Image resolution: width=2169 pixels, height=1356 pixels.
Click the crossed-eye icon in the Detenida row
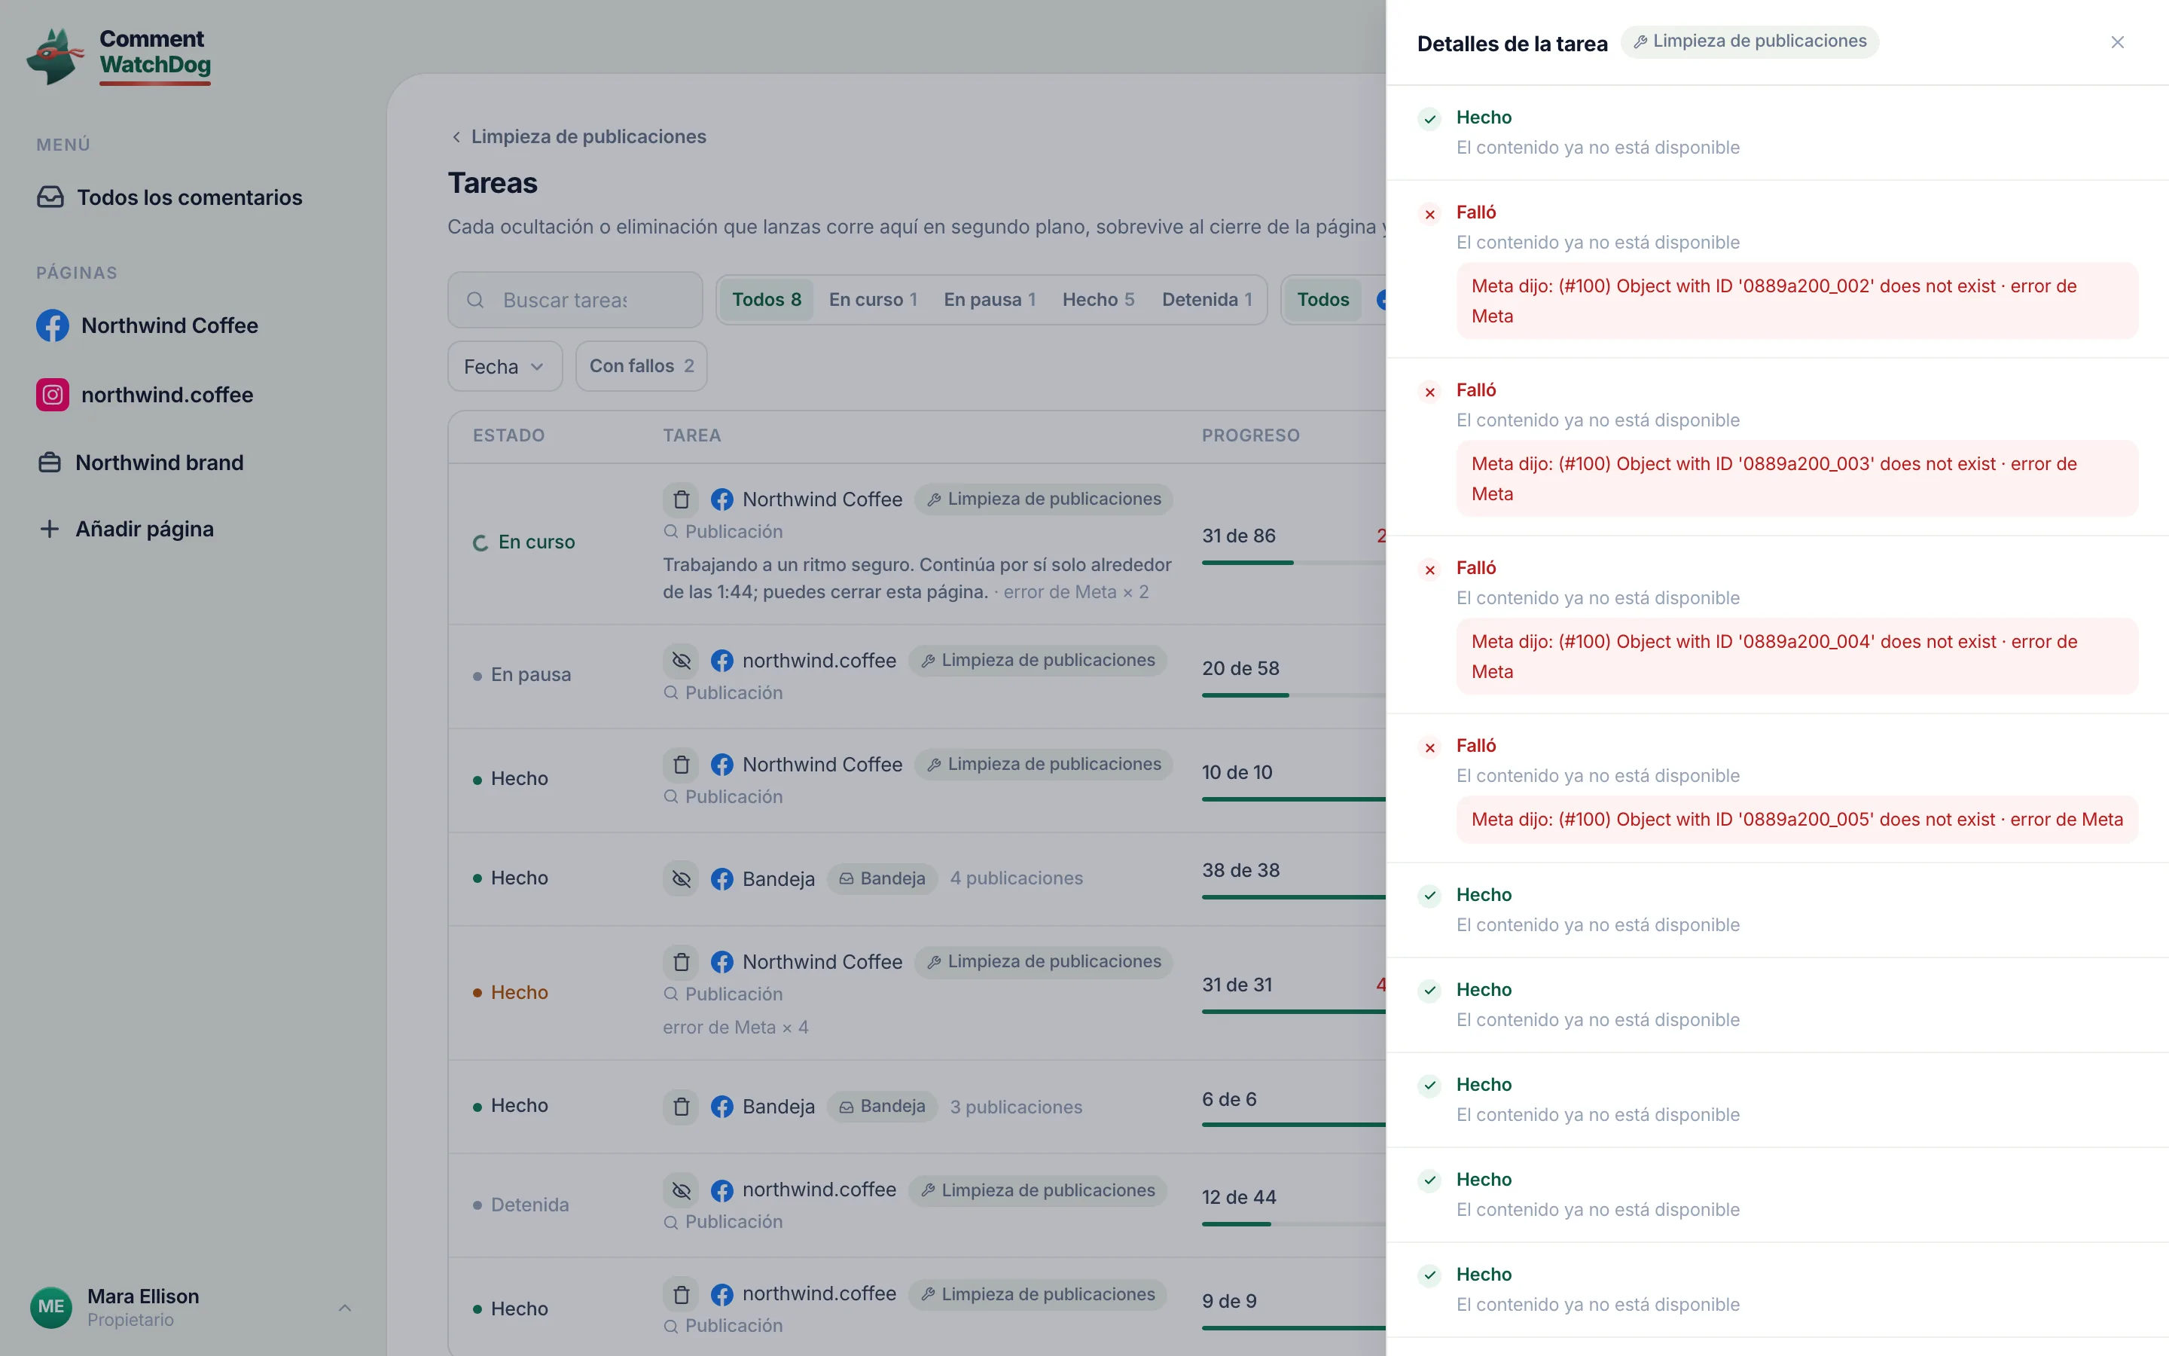(x=681, y=1190)
